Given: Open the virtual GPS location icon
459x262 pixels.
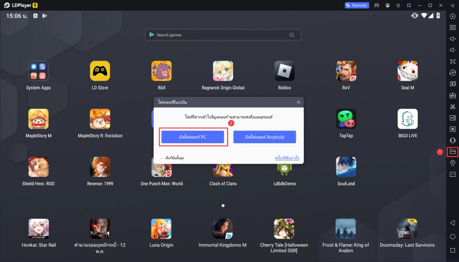Looking at the screenshot, I should click(452, 163).
